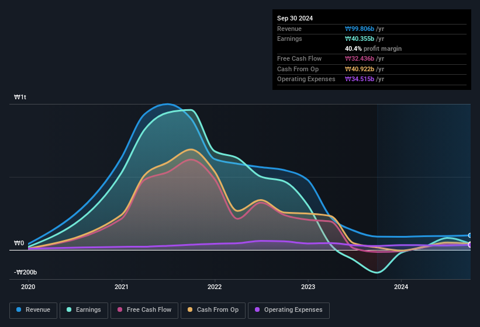This screenshot has height=327, width=480.
Task: Click the 2024 x-axis label
Action: click(401, 287)
